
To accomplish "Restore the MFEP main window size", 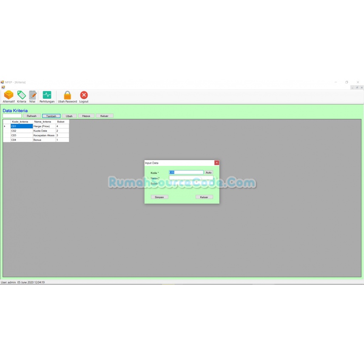I will (347, 82).
